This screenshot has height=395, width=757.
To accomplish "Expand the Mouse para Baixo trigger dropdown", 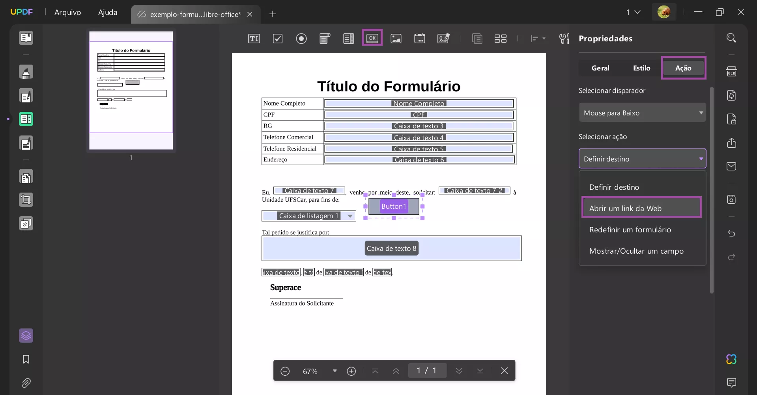I will 642,113.
